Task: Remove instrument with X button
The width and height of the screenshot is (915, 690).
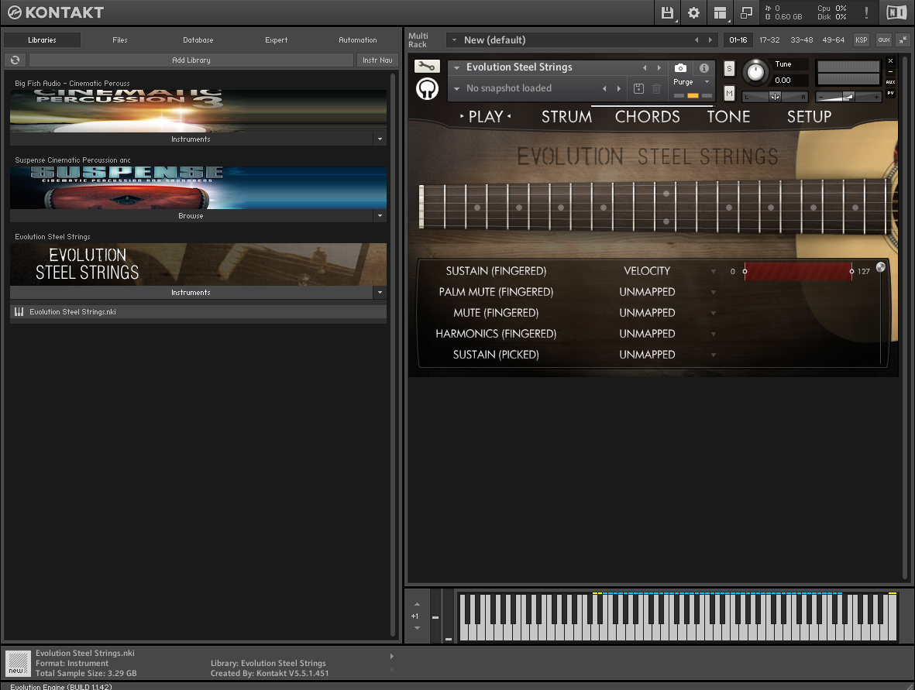Action: pos(890,60)
